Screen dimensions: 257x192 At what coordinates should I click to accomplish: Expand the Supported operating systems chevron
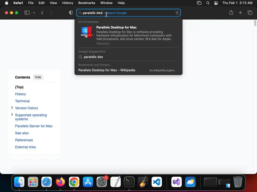[12, 114]
